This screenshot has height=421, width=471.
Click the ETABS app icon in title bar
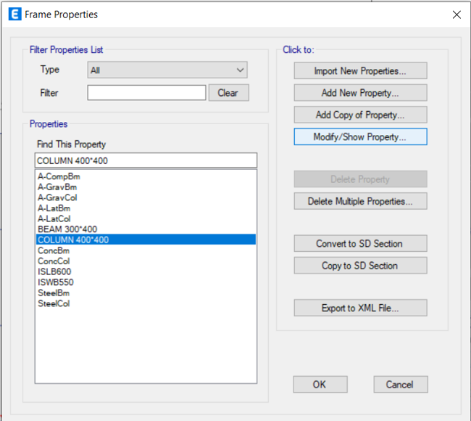click(14, 14)
